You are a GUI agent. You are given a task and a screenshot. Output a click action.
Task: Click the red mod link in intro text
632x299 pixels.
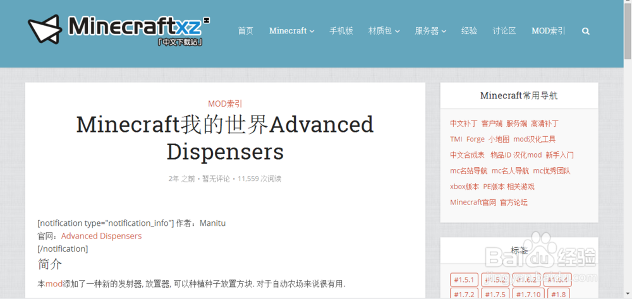point(54,284)
